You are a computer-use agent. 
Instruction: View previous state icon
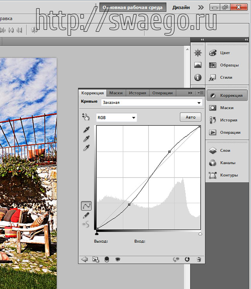pyautogui.click(x=176, y=260)
